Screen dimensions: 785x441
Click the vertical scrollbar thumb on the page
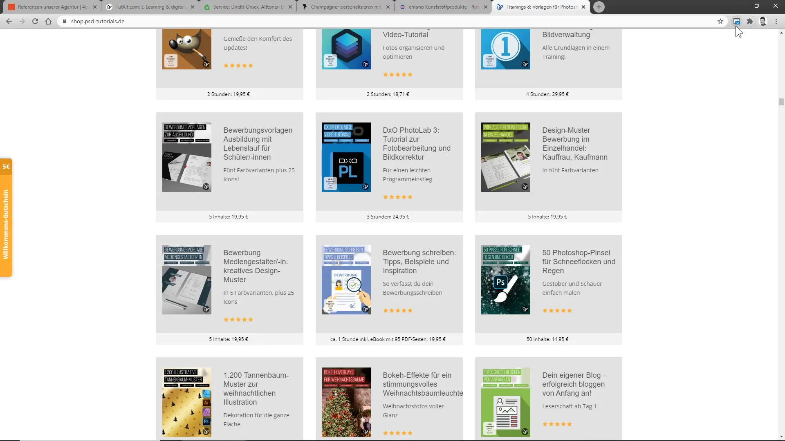pyautogui.click(x=781, y=102)
